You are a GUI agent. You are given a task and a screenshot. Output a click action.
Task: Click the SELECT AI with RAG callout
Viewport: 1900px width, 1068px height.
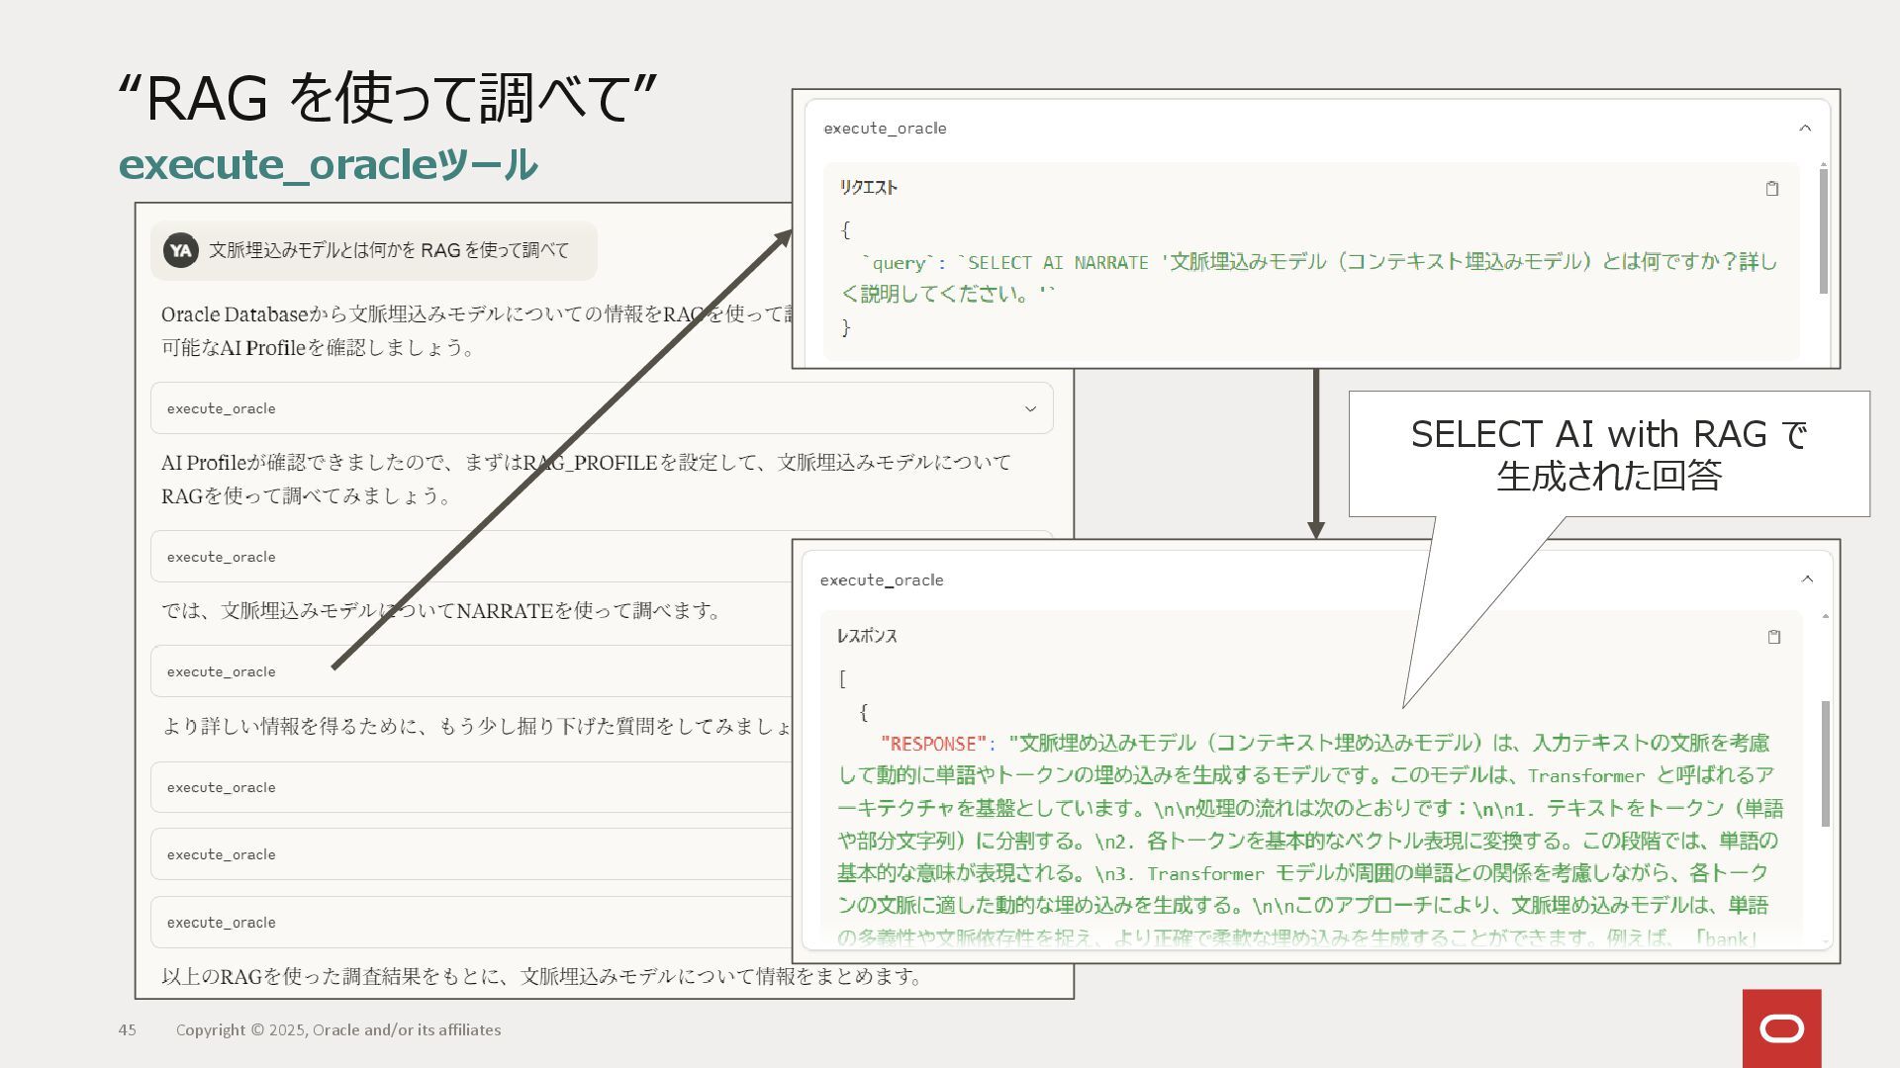coord(1608,454)
